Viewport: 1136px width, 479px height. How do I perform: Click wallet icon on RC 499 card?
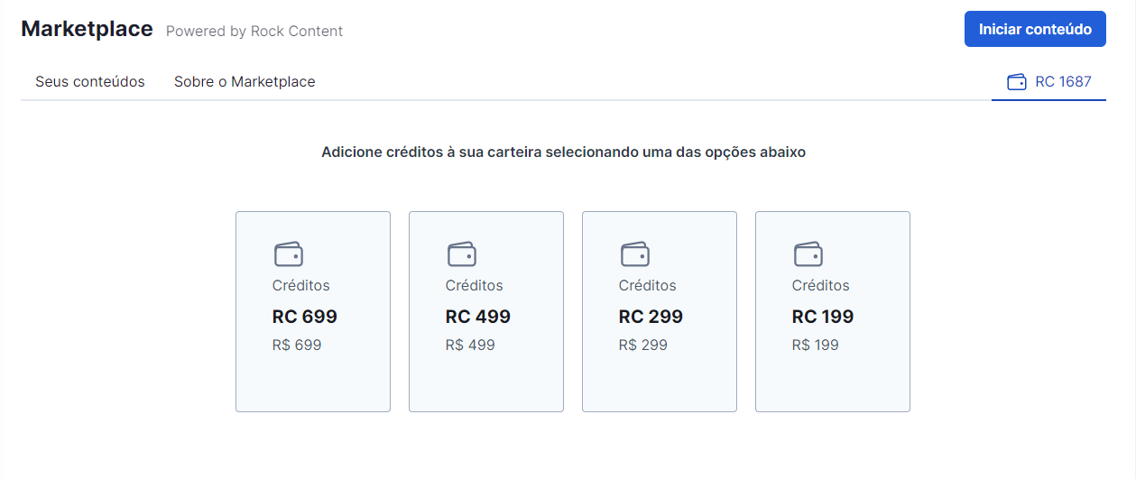(462, 253)
